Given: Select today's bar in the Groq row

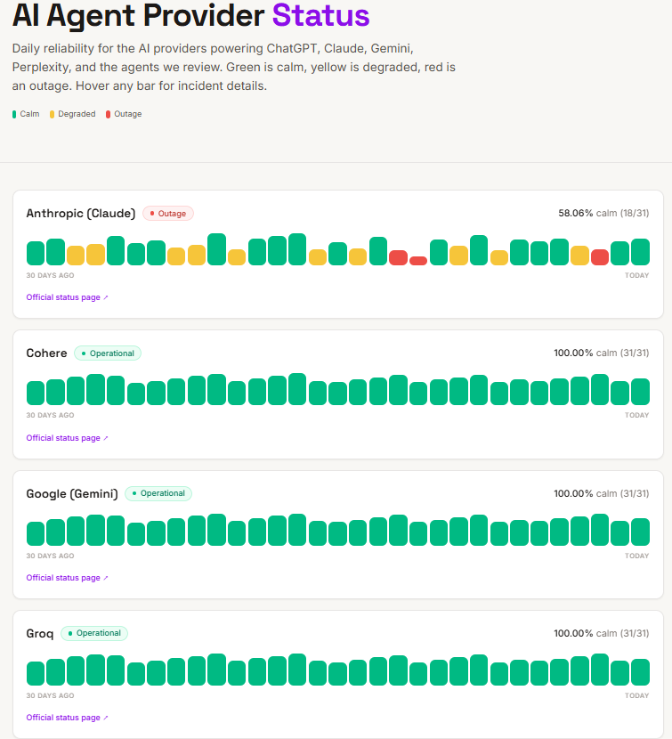Looking at the screenshot, I should point(641,672).
